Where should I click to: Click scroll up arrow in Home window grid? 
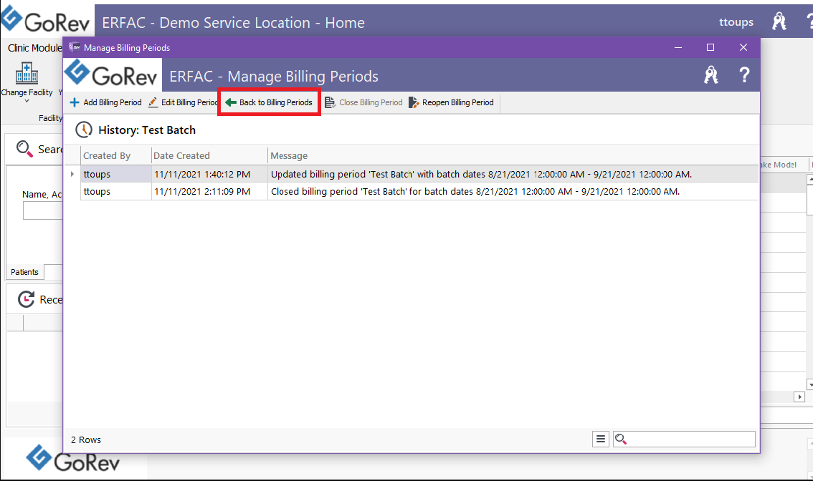click(x=810, y=180)
